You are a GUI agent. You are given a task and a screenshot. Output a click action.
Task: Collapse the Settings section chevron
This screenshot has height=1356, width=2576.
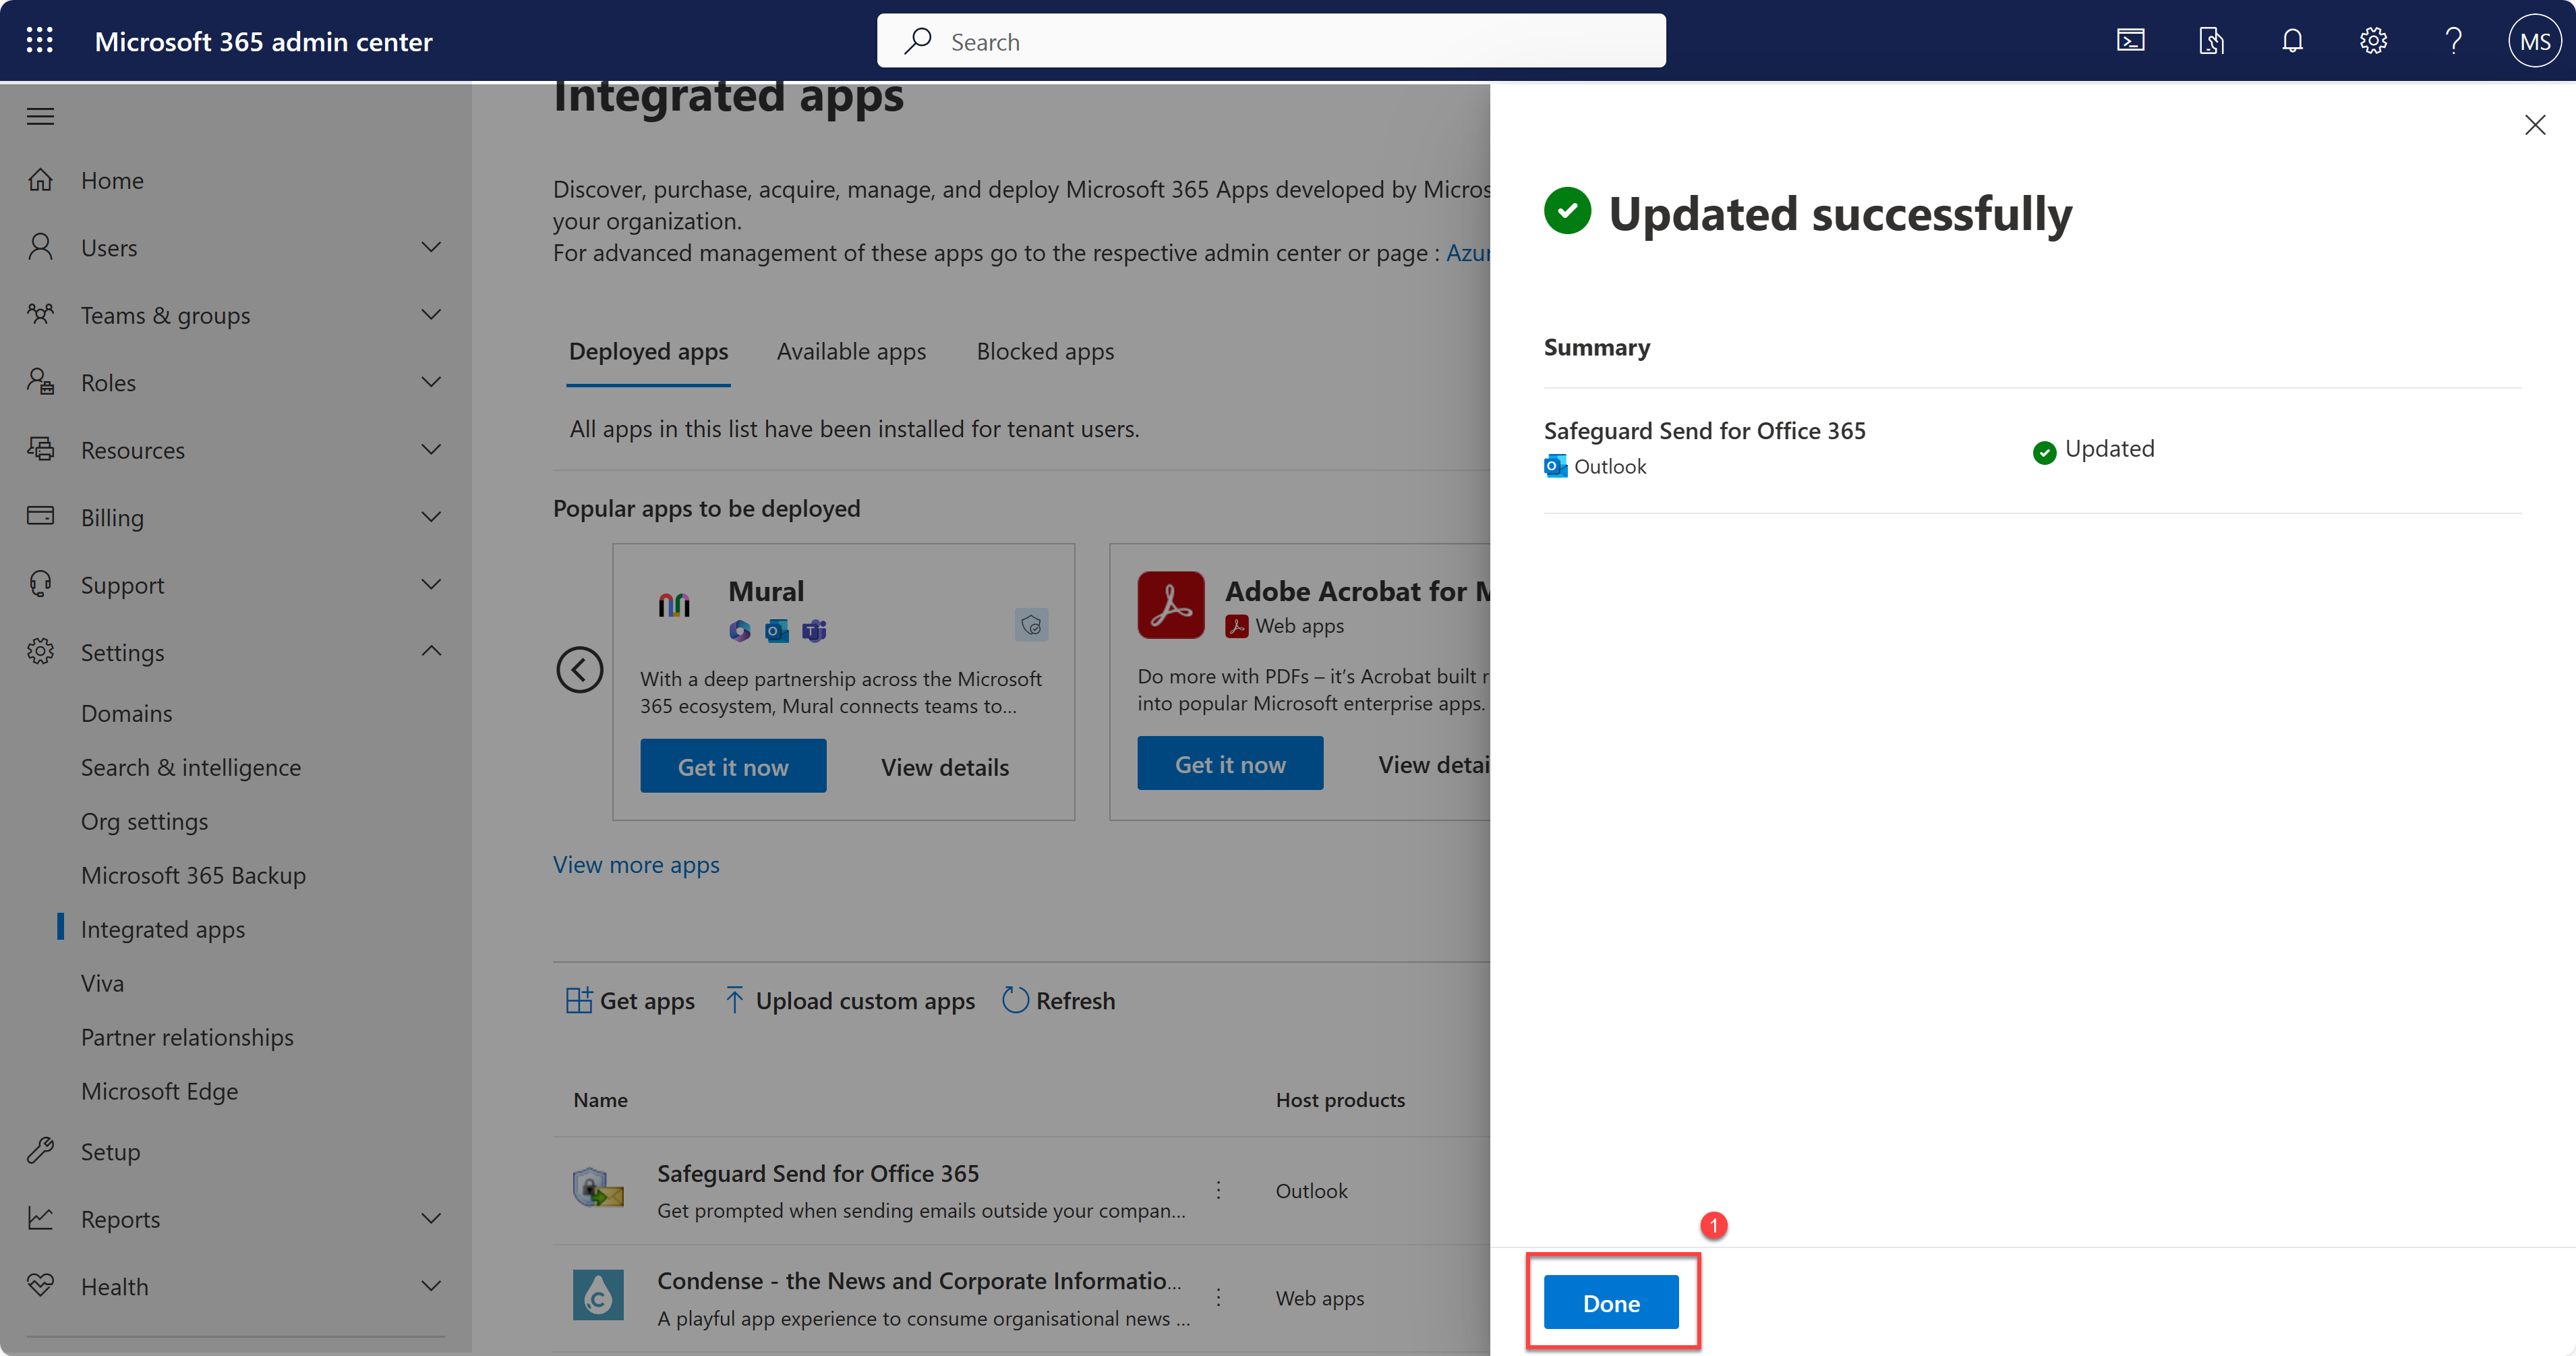431,652
